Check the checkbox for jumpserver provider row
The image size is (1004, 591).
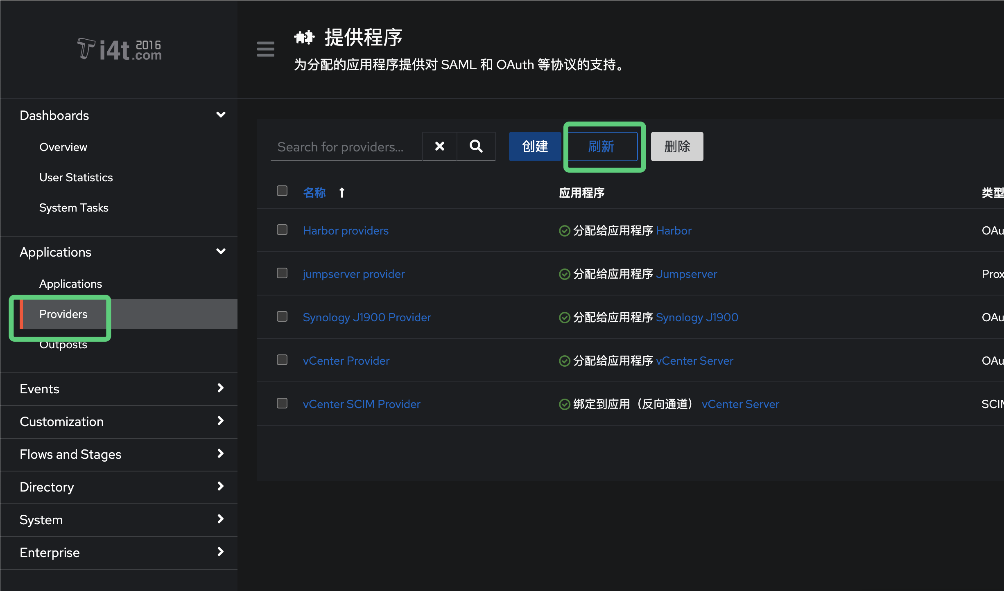tap(282, 273)
